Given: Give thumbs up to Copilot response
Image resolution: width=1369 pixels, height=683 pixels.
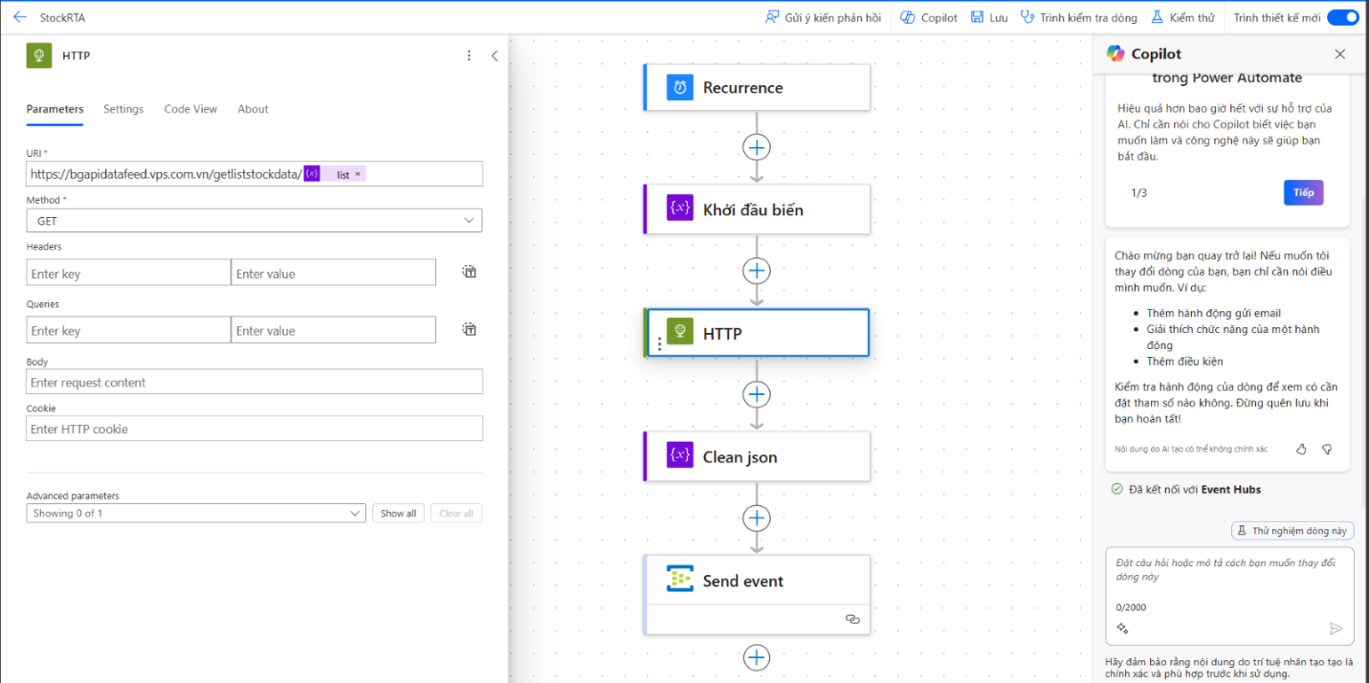Looking at the screenshot, I should 1301,449.
